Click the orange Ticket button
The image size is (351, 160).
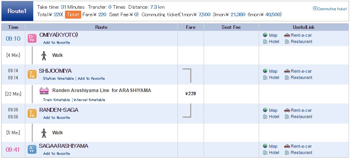(x=73, y=15)
